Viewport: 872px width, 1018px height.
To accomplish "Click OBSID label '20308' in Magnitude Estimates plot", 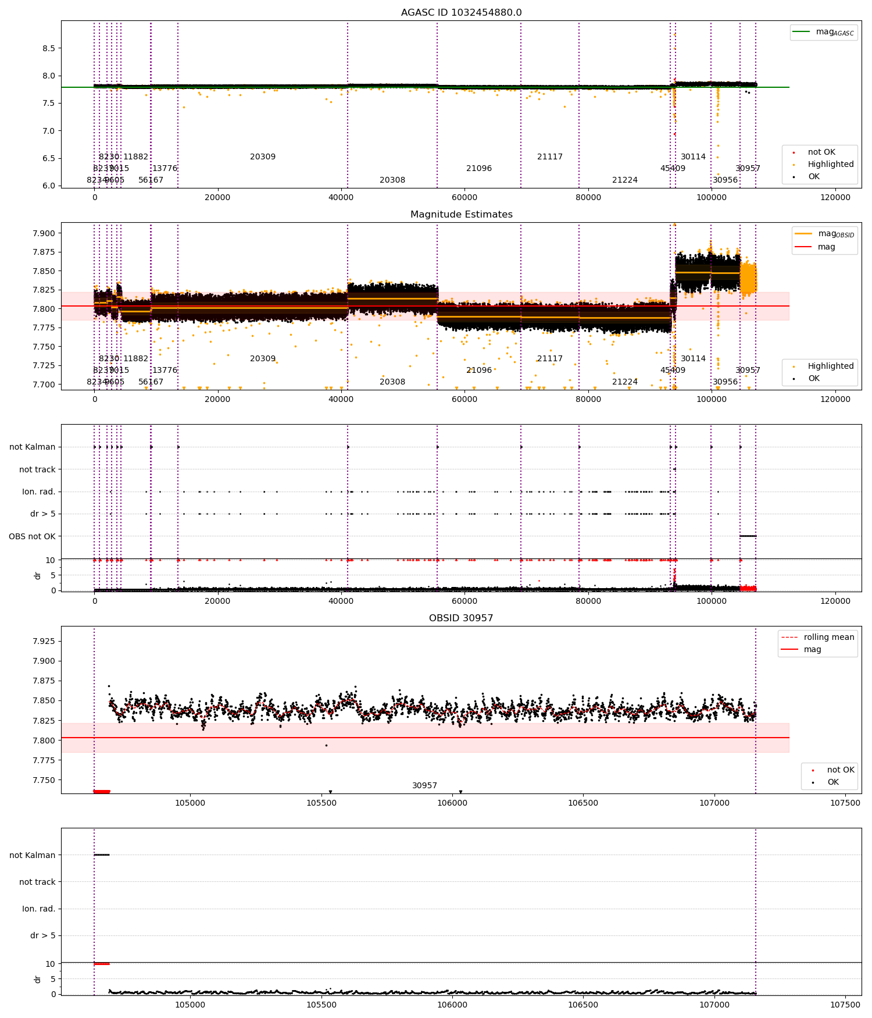I will (392, 382).
